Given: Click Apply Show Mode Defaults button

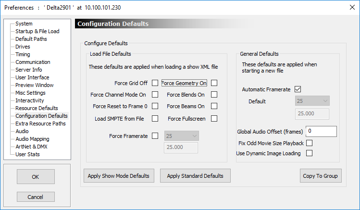Looking at the screenshot, I should point(119,176).
